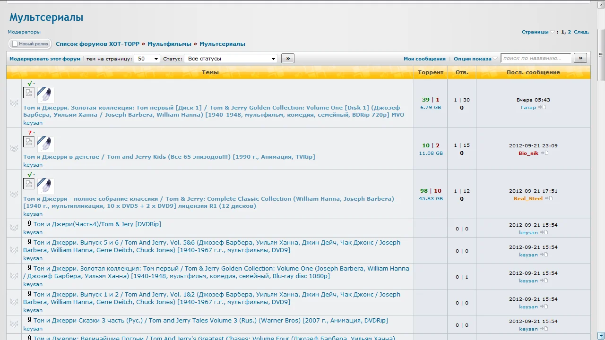Click the arrow button next to the title search field
This screenshot has width=605, height=340.
[580, 58]
